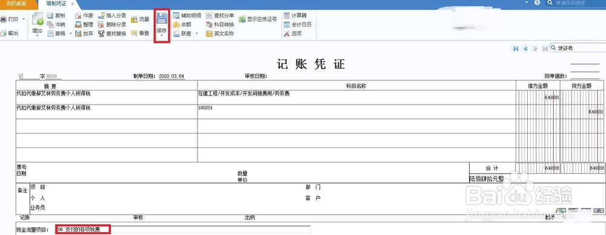Image resolution: width=606 pixels, height=235 pixels.
Task: Switch to the 我的桌面 tab
Action: tap(16, 3)
